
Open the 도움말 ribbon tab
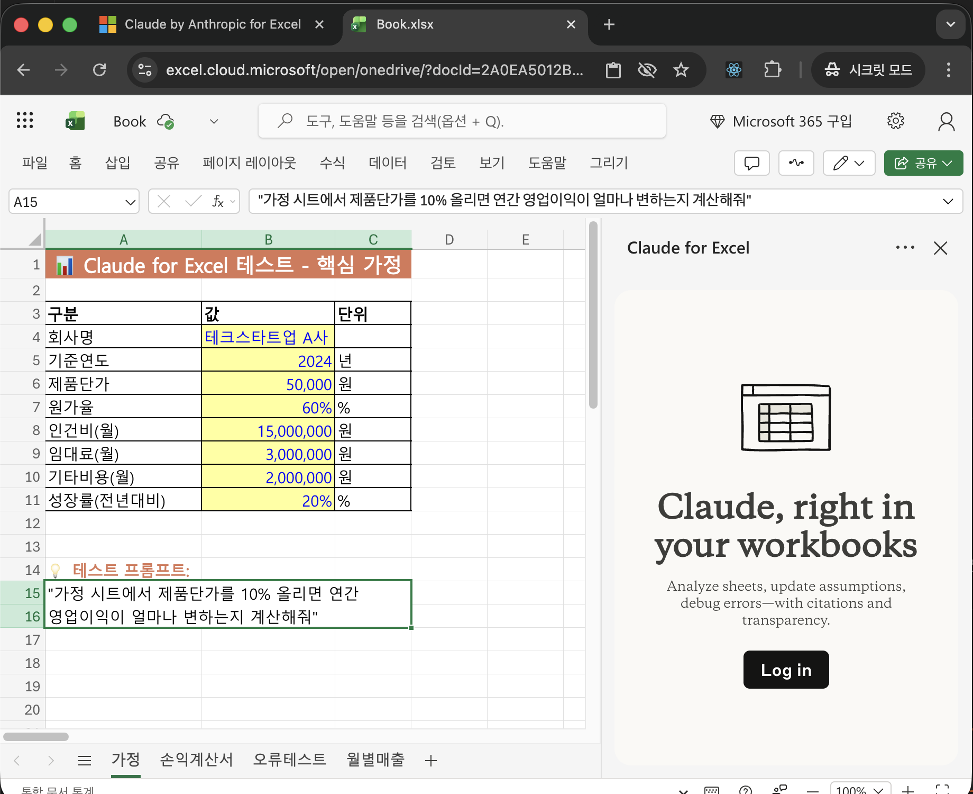547,163
